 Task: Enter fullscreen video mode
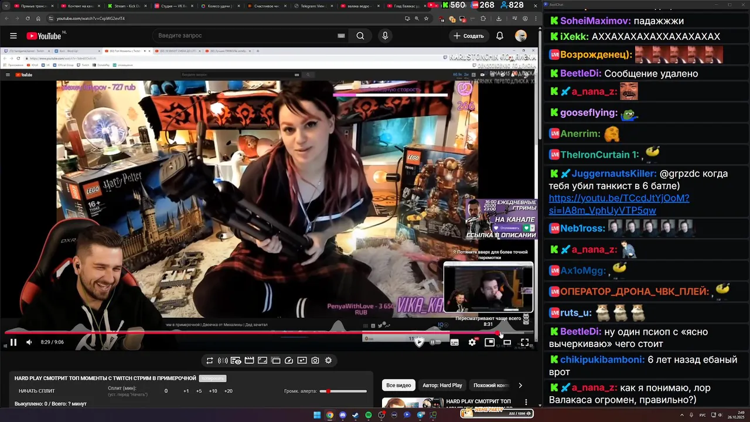pyautogui.click(x=524, y=342)
